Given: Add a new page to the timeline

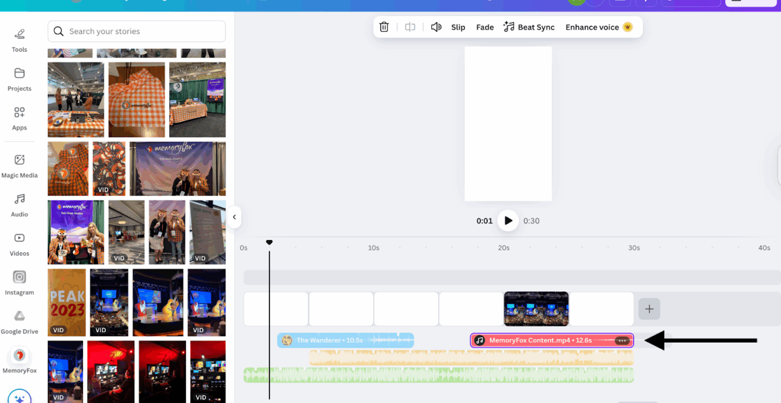Looking at the screenshot, I should pyautogui.click(x=649, y=309).
